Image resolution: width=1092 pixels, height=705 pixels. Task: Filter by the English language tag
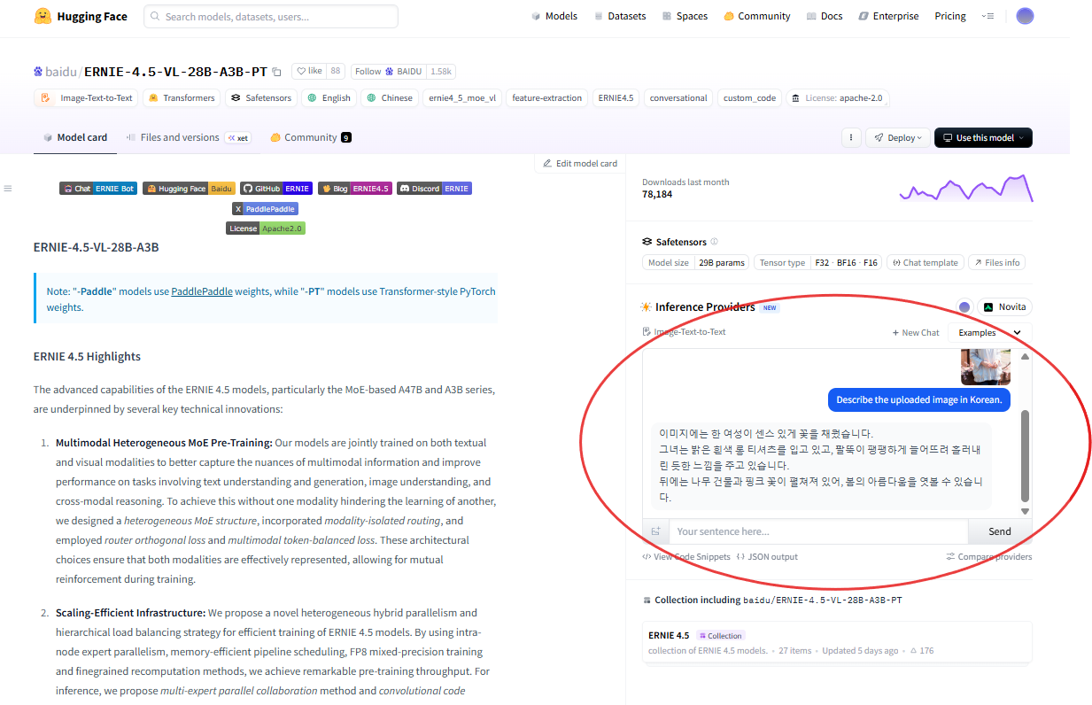(x=329, y=98)
